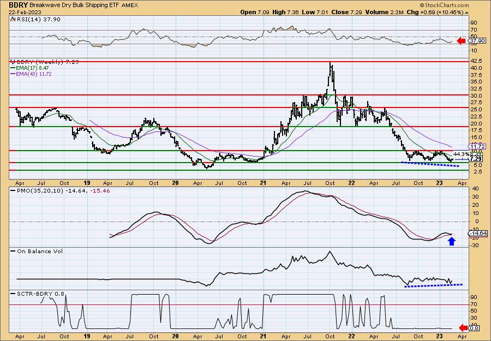Click the RSI(14) 37.90 legend

pos(35,20)
